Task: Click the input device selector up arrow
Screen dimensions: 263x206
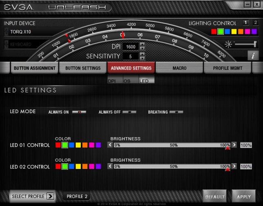Action: 6,30
